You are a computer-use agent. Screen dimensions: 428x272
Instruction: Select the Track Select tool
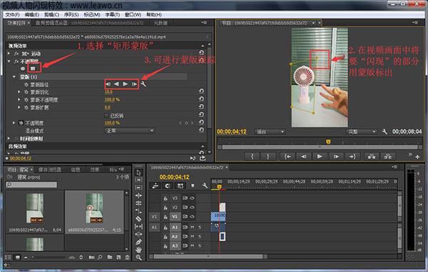tap(138, 180)
